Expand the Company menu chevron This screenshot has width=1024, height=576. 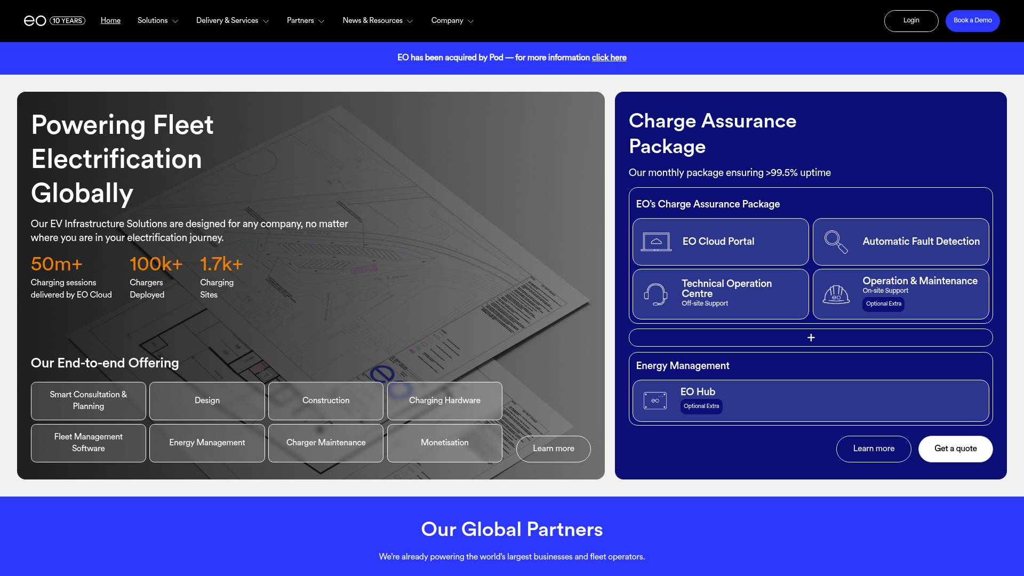pos(471,21)
